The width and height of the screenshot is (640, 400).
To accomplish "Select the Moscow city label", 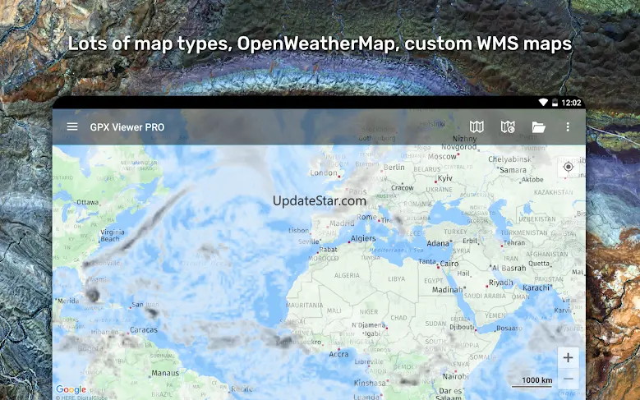I will [442, 157].
